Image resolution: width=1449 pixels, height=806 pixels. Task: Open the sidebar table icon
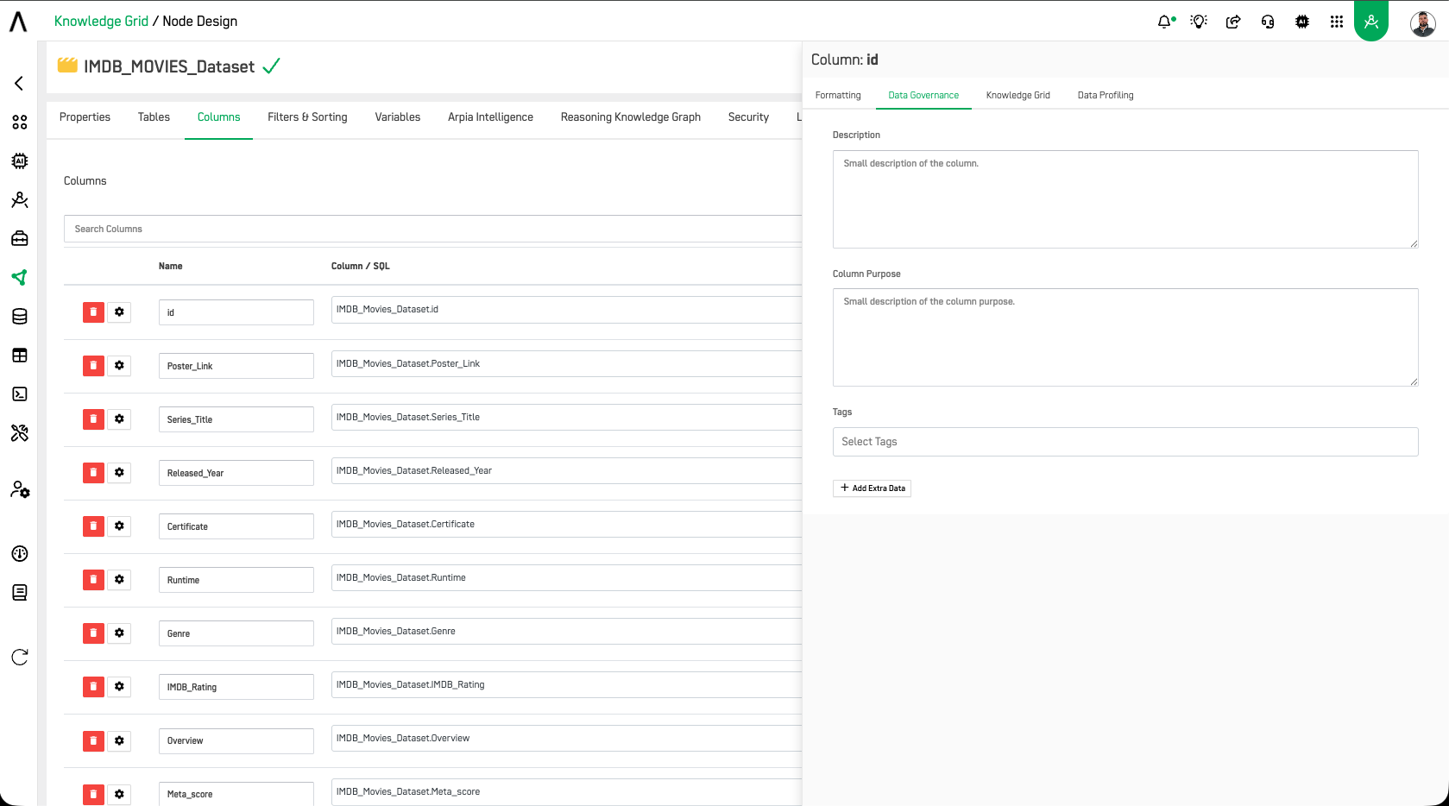coord(20,355)
